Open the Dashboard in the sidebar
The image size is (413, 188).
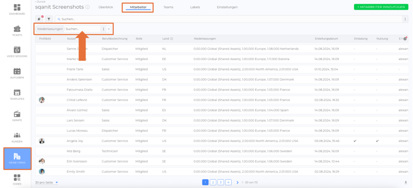click(17, 10)
